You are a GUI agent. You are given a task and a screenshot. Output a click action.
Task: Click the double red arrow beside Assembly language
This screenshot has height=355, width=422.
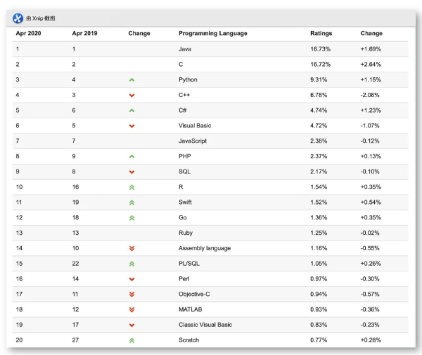(132, 248)
